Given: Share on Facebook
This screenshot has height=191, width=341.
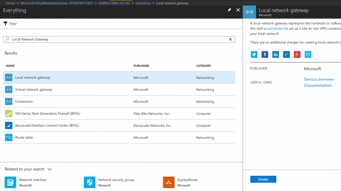Looking at the screenshot, I should (265, 54).
